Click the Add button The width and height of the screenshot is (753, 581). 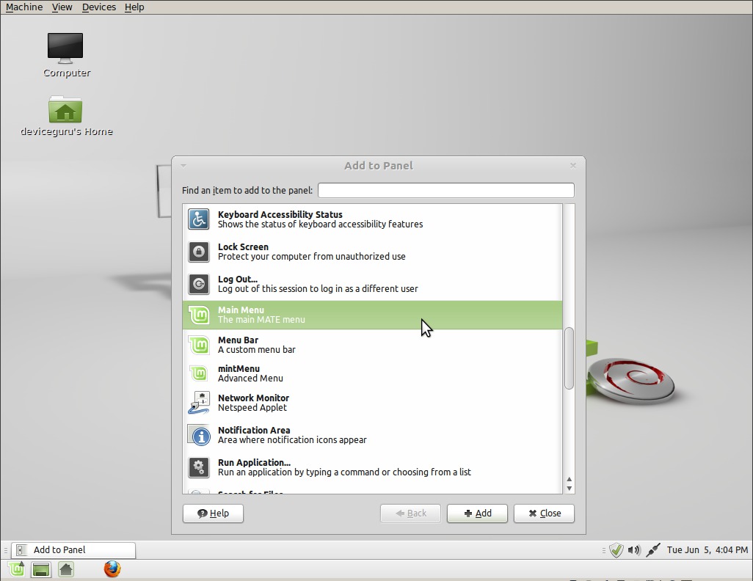coord(477,514)
